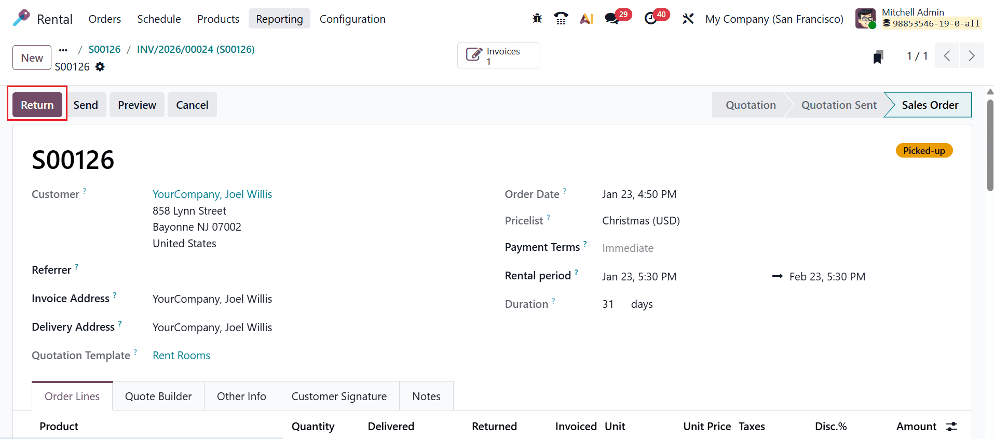Viewport: 994px width, 439px height.
Task: Click the 1 / 1 pager counter
Action: 917,55
